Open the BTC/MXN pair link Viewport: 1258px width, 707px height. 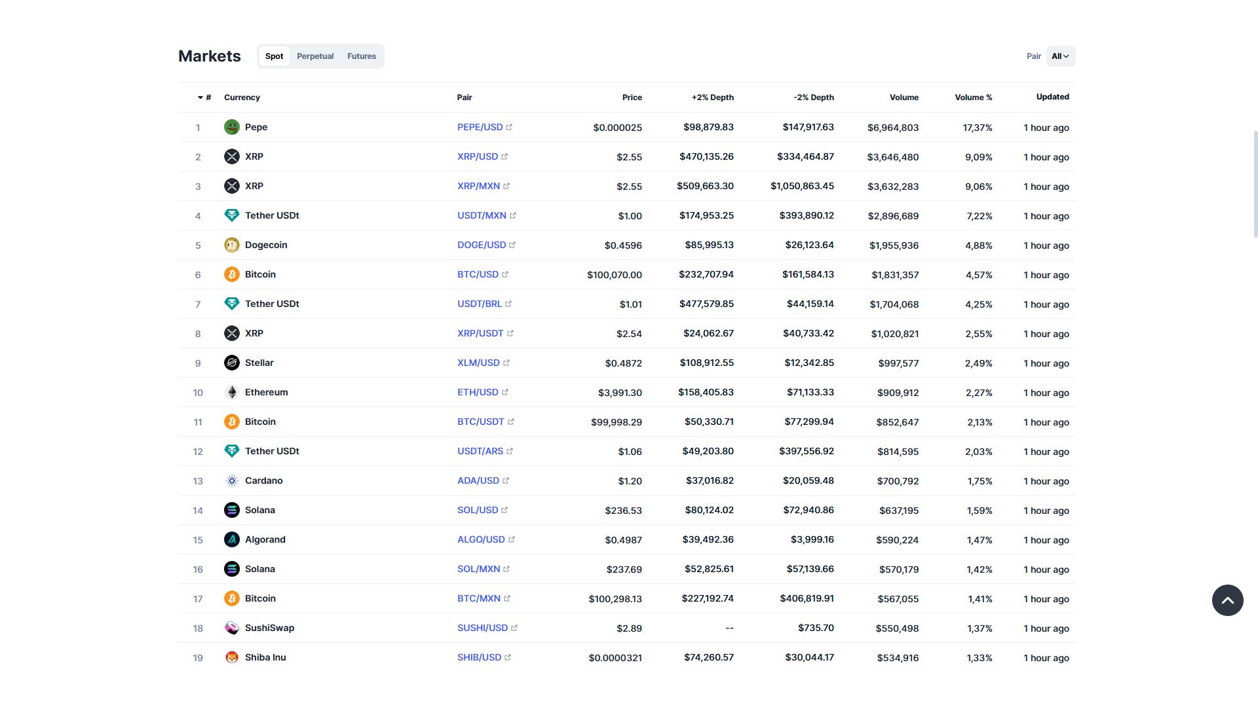pos(479,598)
